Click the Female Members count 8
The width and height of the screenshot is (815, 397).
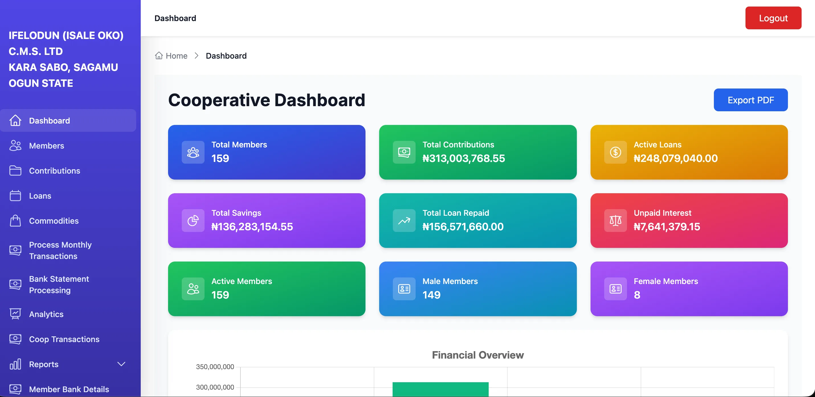pos(637,295)
